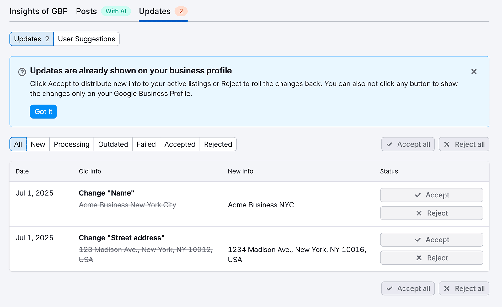Select the Outdated filter
Screen dimensions: 502x307
113,144
